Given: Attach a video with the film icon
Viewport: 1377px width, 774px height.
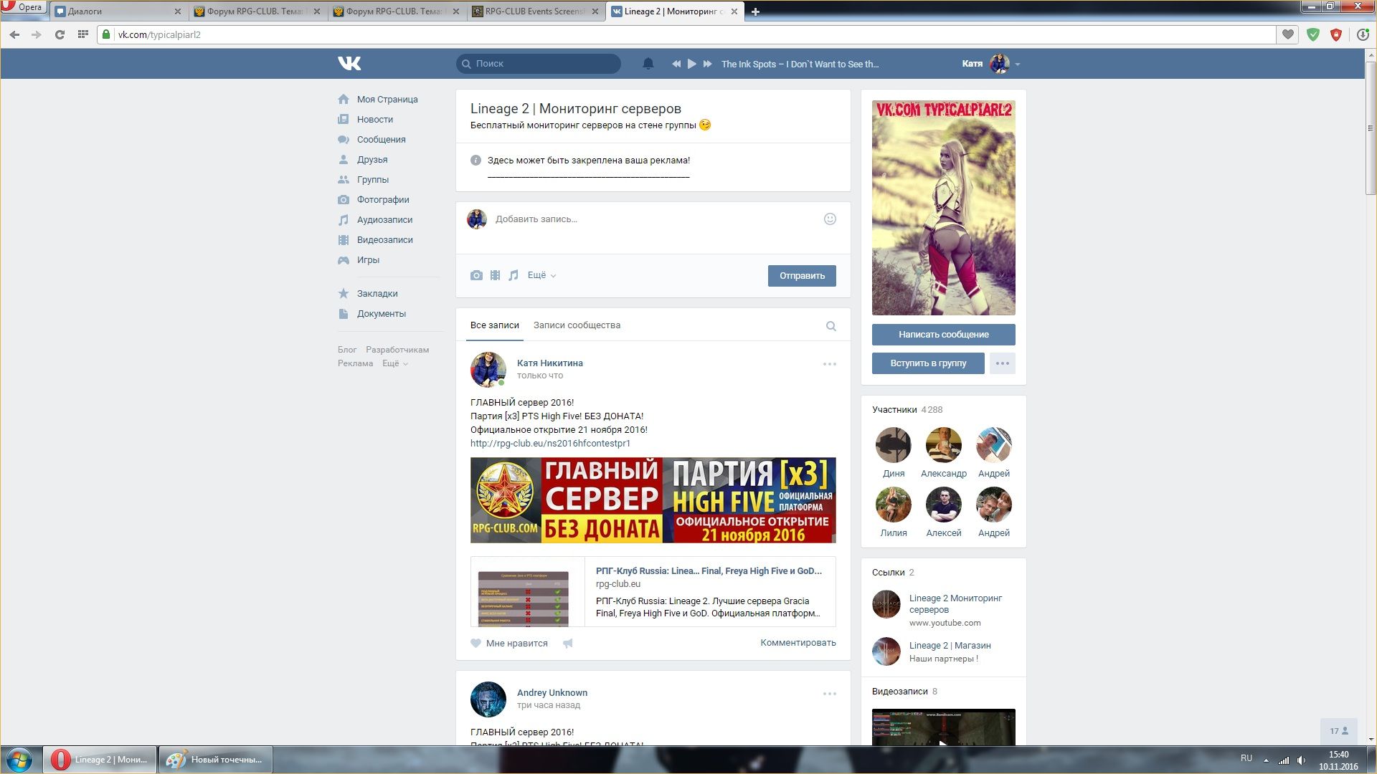Looking at the screenshot, I should coord(495,275).
